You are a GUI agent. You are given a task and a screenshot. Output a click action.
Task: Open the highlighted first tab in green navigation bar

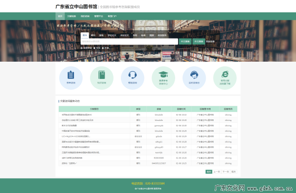coord(60,16)
